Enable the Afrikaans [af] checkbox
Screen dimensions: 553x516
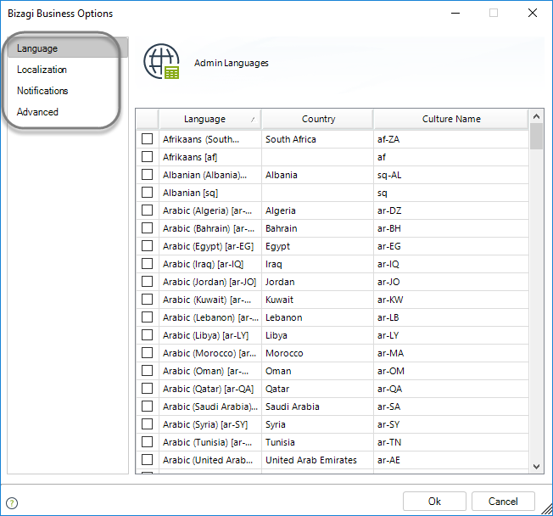[x=147, y=157]
